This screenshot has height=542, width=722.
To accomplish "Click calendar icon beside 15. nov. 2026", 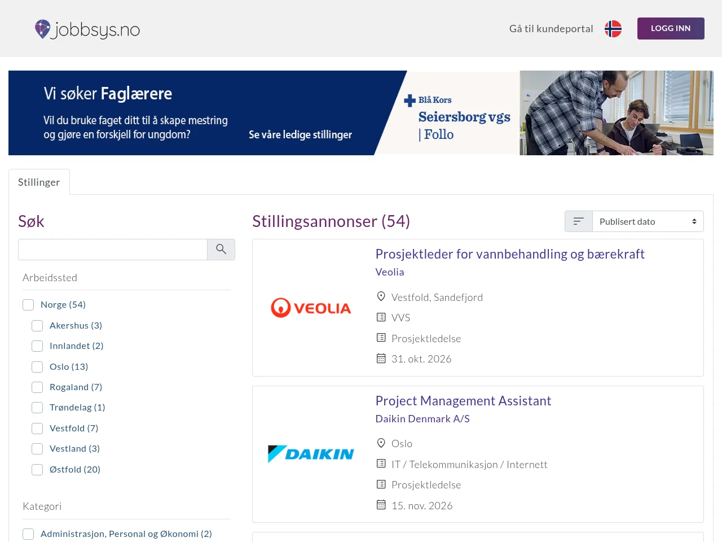I will 381,505.
